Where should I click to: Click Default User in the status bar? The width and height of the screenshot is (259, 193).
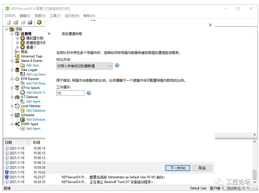coord(198,188)
